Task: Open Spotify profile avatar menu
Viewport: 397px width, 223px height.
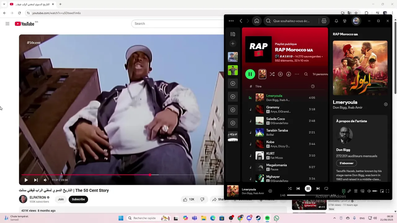Action: coord(356,21)
